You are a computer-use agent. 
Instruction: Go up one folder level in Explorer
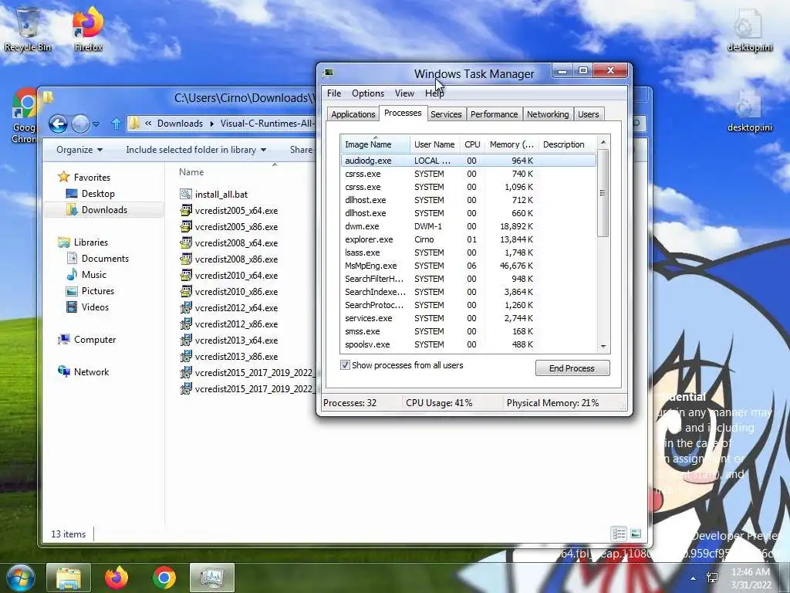point(116,124)
